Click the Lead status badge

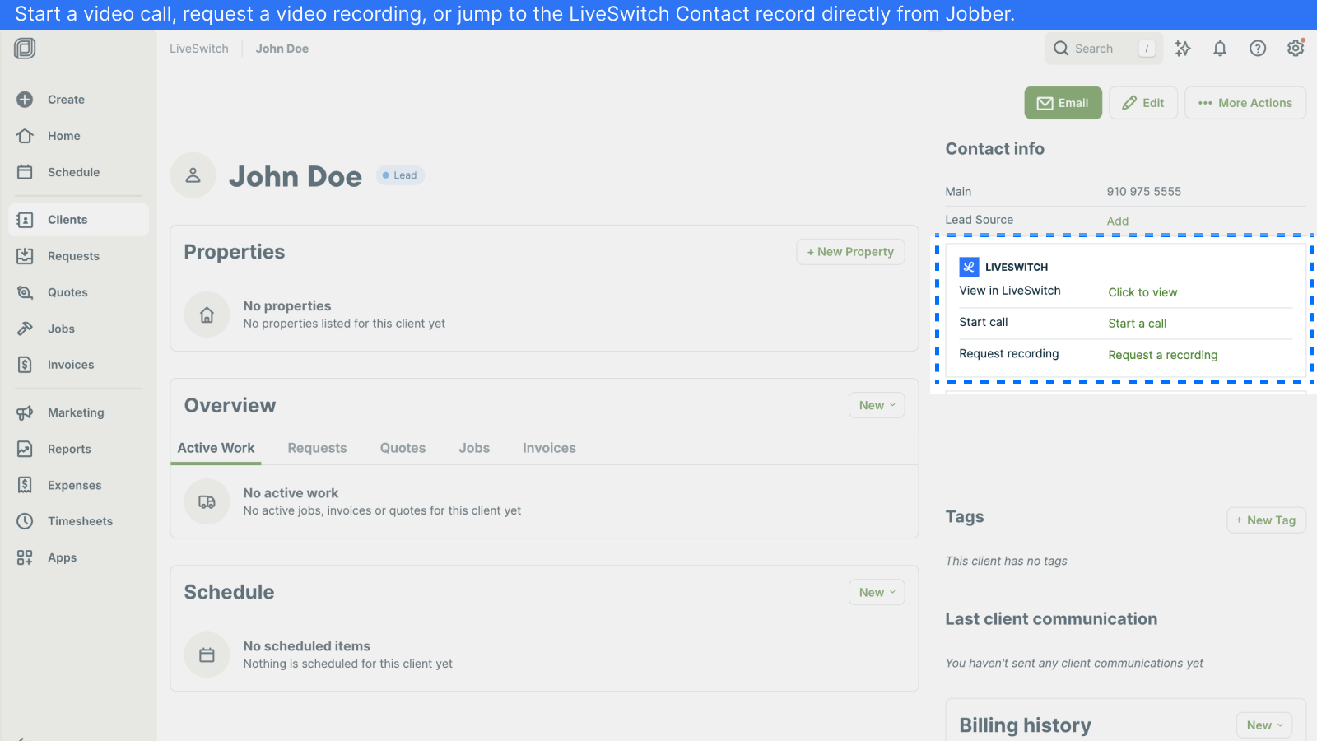(x=400, y=175)
